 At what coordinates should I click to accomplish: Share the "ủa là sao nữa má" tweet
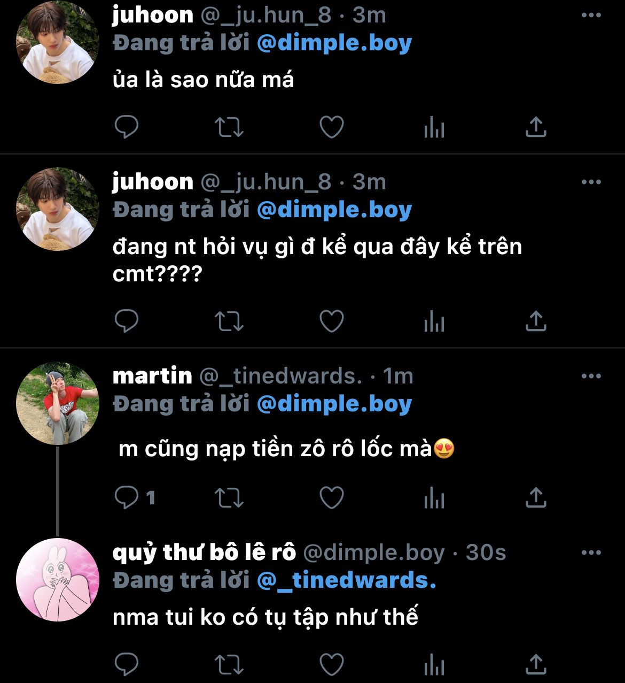click(536, 127)
